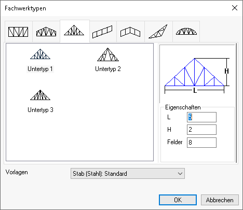This screenshot has width=243, height=210.
Task: Choose the gabled frame truss tab
Action: click(x=130, y=32)
